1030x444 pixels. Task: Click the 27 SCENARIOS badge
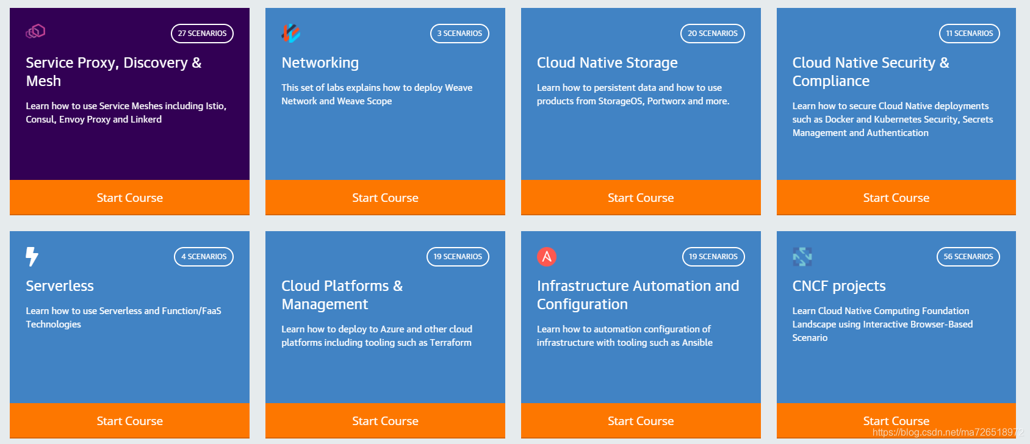[x=202, y=34]
